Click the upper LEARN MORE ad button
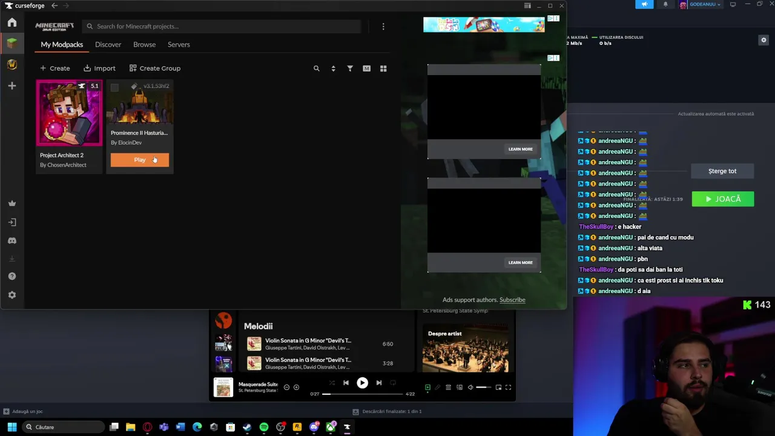The height and width of the screenshot is (436, 775). tap(521, 149)
